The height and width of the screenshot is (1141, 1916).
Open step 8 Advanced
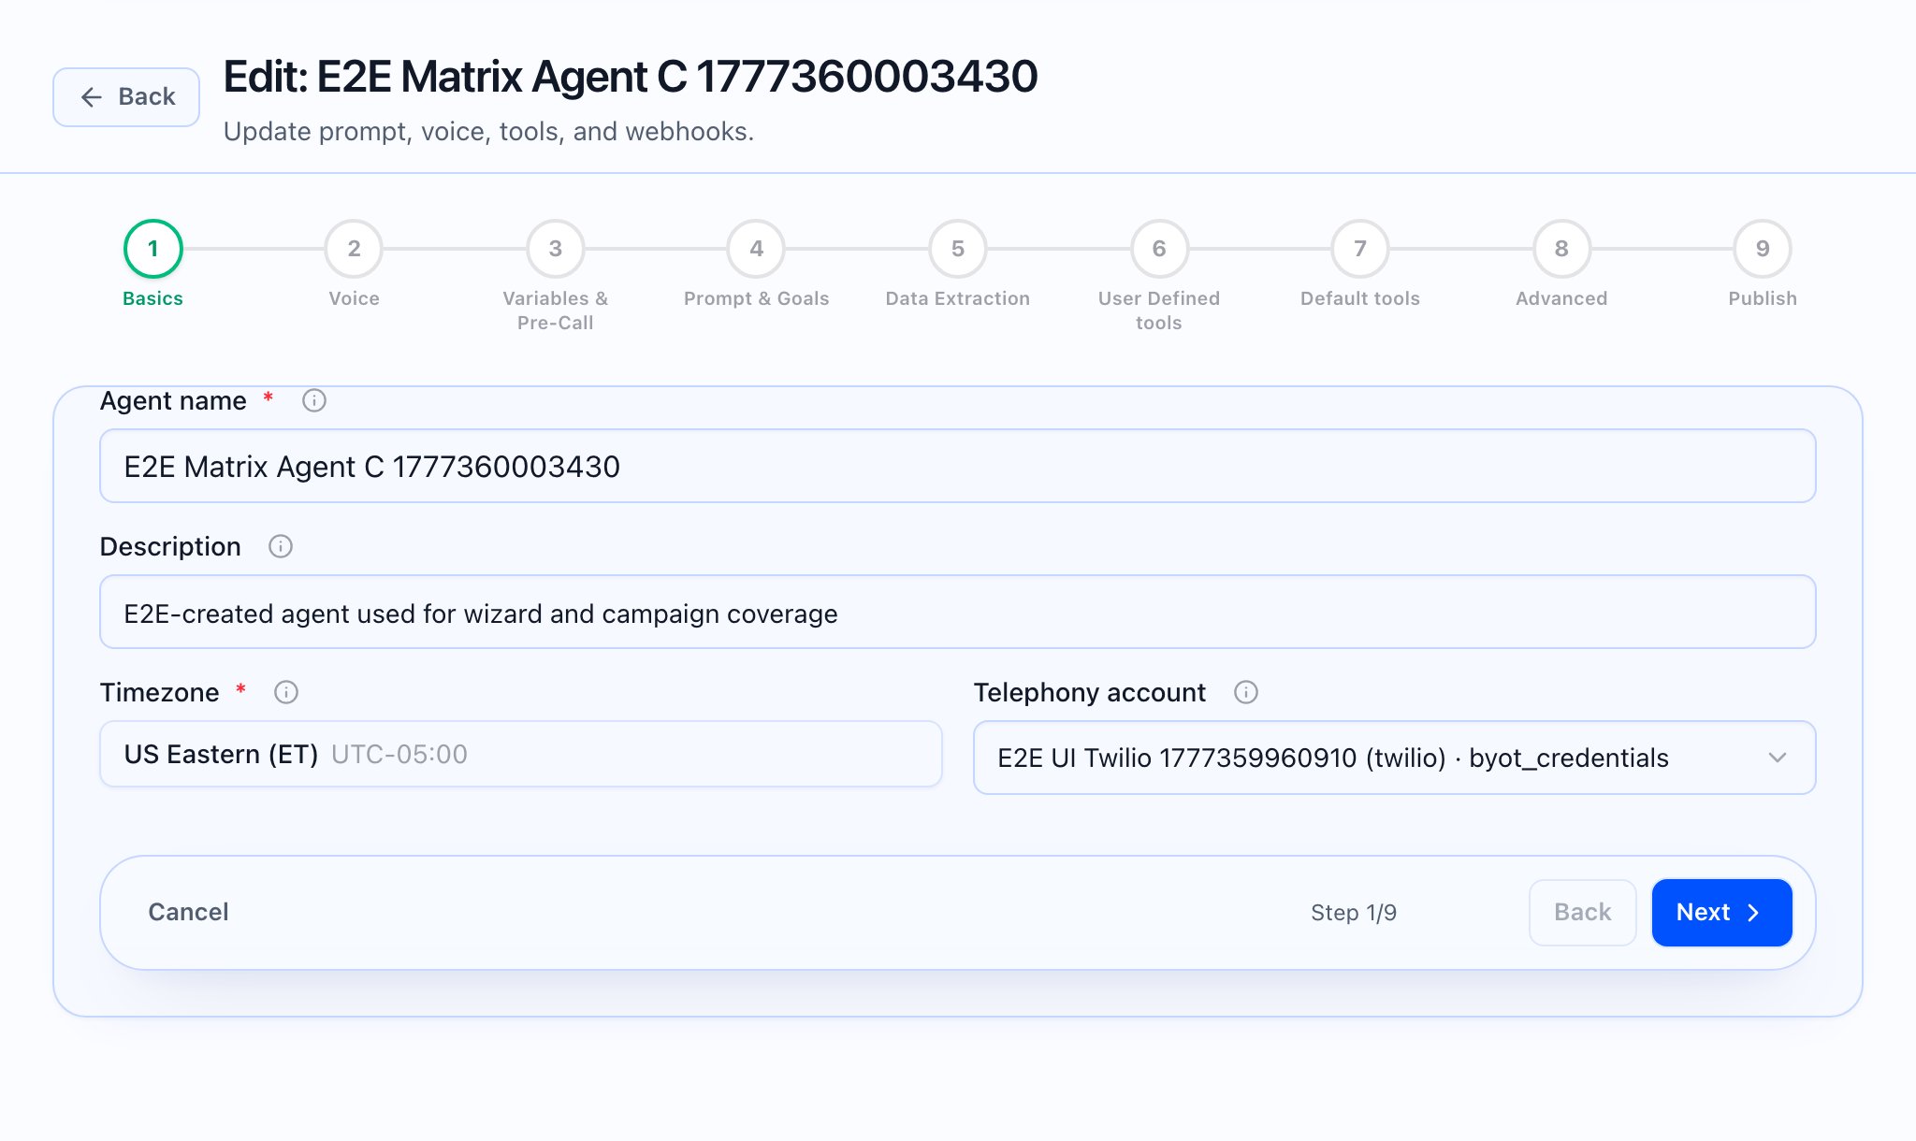tap(1561, 249)
